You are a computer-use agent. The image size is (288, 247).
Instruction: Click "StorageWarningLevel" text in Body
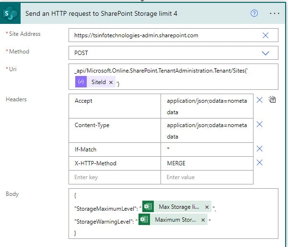pyautogui.click(x=103, y=222)
